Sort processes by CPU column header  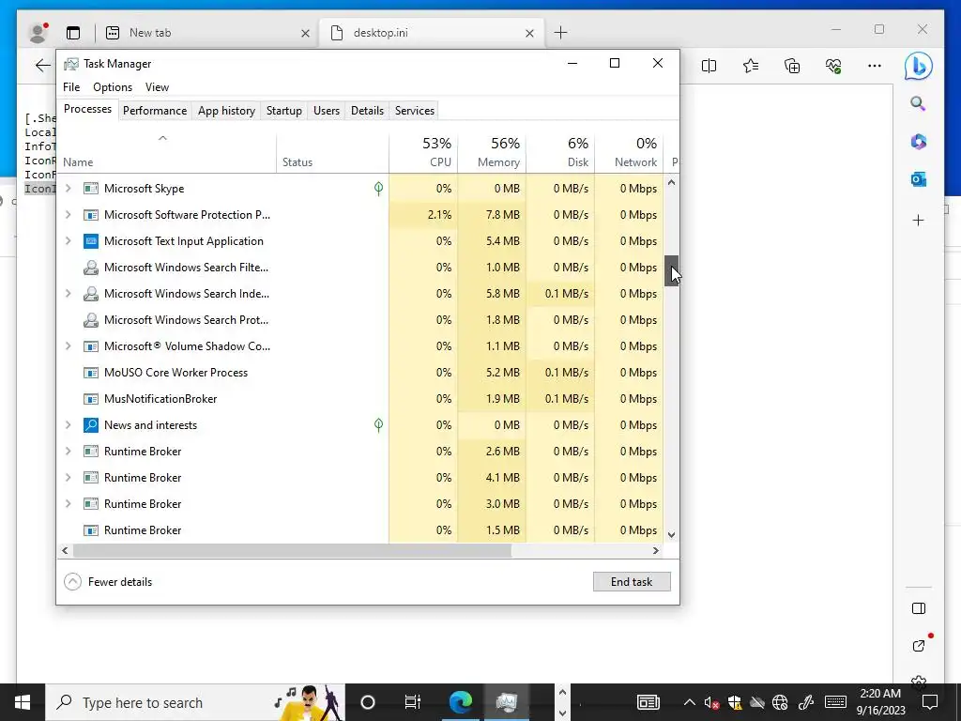[423, 152]
